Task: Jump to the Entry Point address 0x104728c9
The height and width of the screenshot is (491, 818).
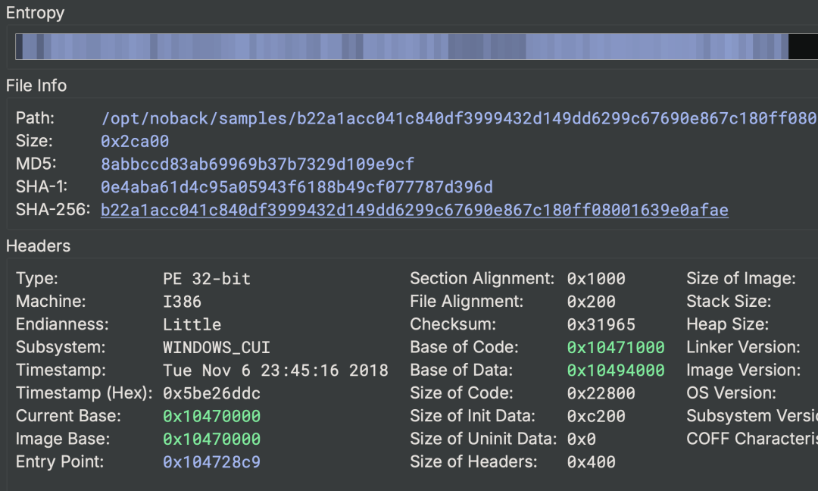Action: 211,461
